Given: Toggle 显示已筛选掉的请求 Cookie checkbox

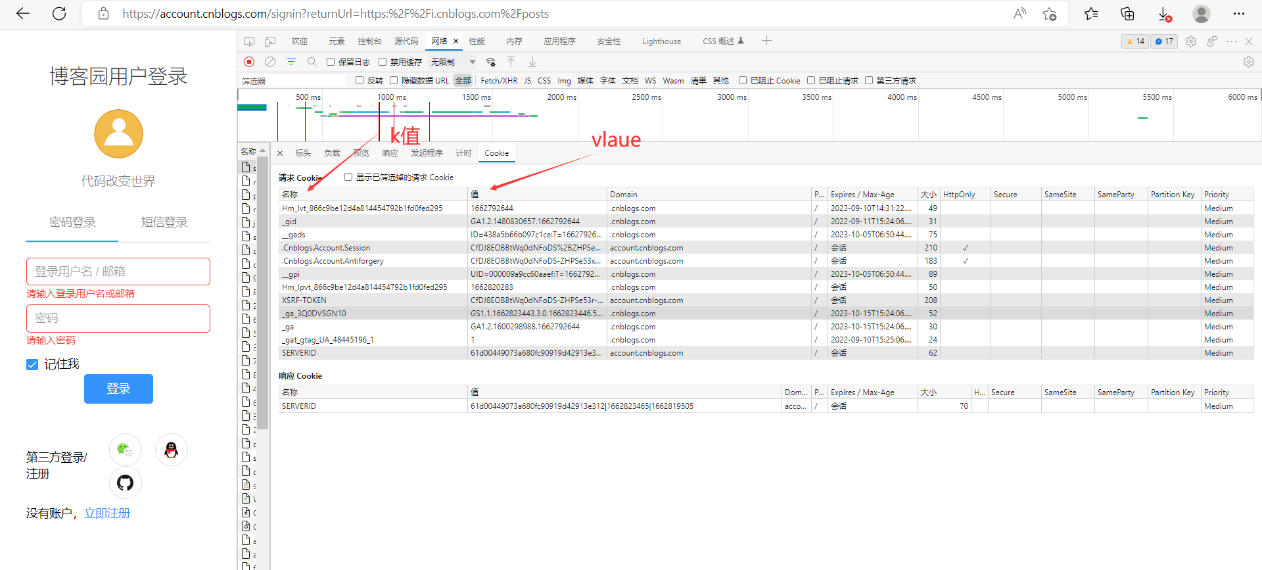Looking at the screenshot, I should click(348, 177).
